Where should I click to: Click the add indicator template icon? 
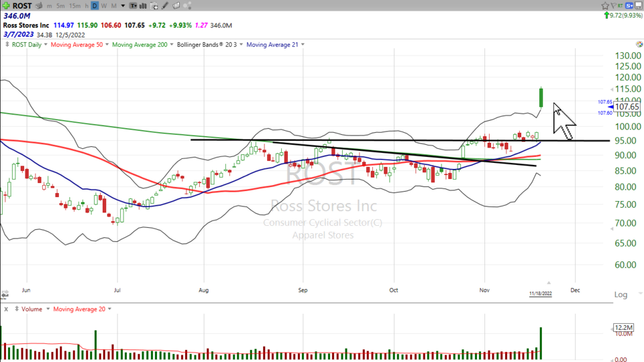pos(154,6)
